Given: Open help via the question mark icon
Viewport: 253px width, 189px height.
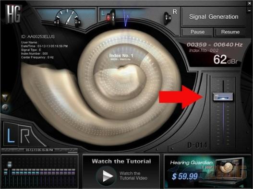Looking at the screenshot, I should coord(5,107).
